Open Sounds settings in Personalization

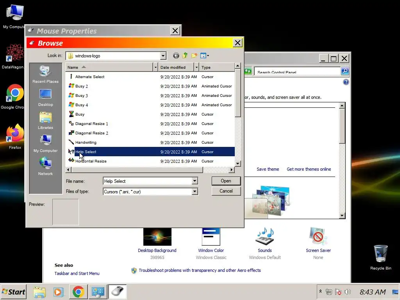[x=265, y=244]
